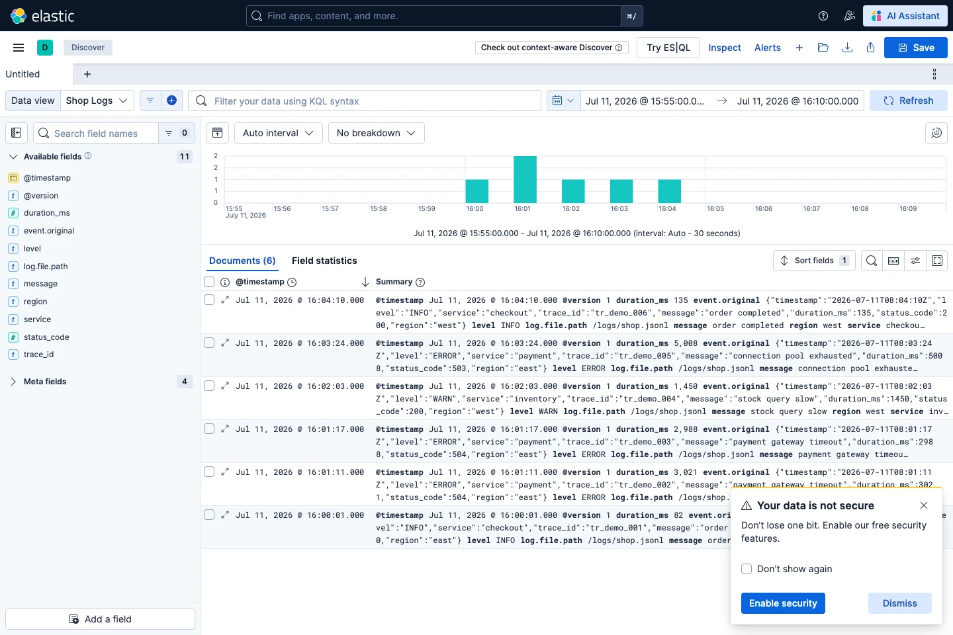Viewport: 953px width, 635px height.
Task: Check the Don't show again checkbox
Action: coord(747,569)
